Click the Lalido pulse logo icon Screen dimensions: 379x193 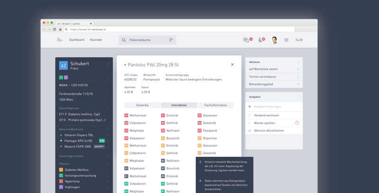[x=60, y=40]
